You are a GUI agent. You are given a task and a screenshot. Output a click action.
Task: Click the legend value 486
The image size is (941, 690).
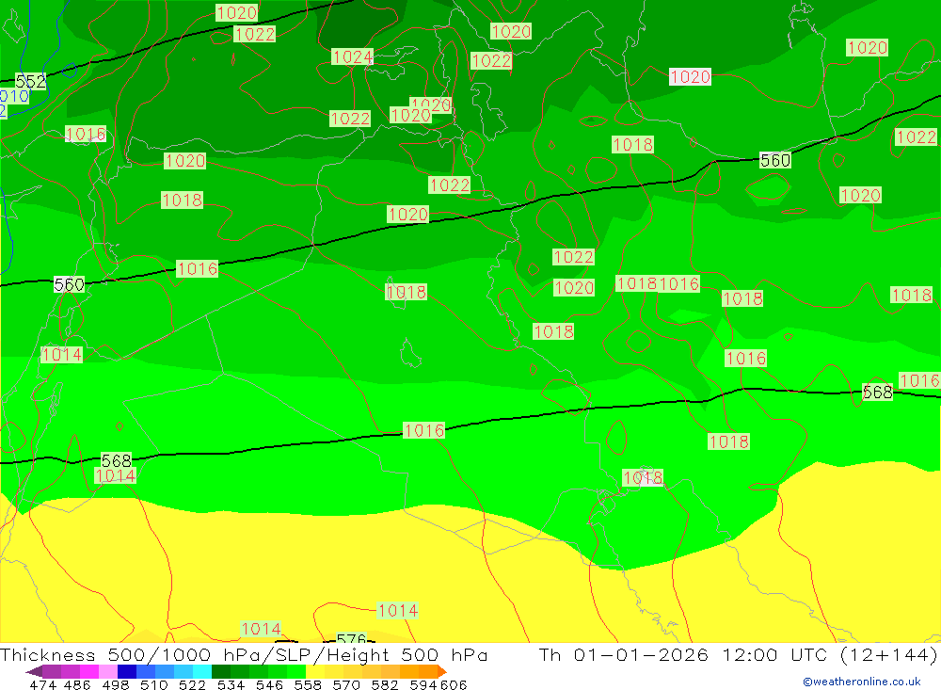point(76,684)
